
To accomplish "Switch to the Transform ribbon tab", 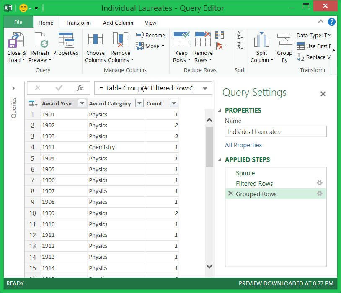I will [78, 23].
